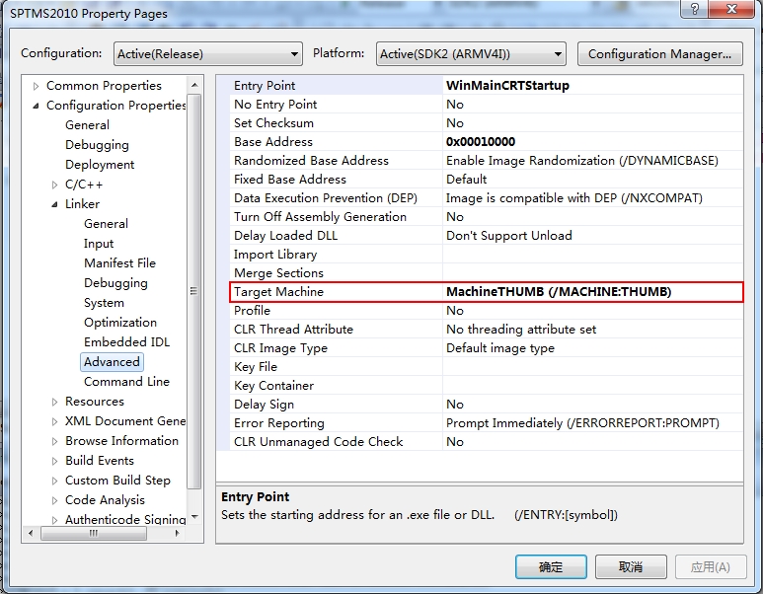Select the Target Machine value MachineTHUMB
The width and height of the screenshot is (763, 594).
coord(559,292)
